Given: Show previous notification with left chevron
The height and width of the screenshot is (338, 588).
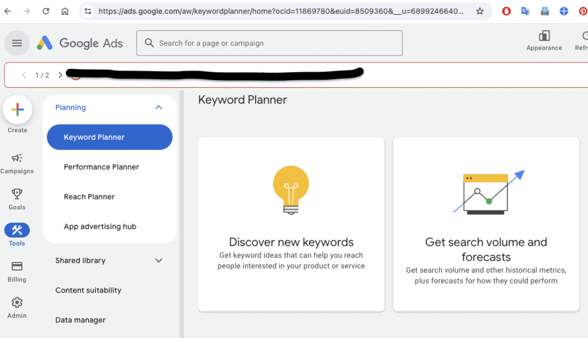Looking at the screenshot, I should [24, 75].
